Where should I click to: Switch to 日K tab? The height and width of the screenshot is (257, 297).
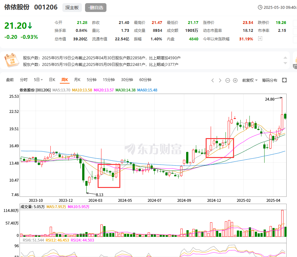52,80
